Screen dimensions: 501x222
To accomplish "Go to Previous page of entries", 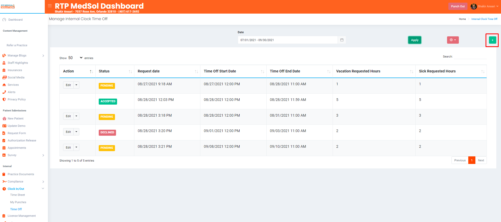I will (460, 160).
